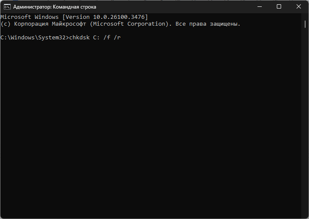309x219 pixels.
Task: Click the word "chkdsk" in the command
Action: point(79,37)
